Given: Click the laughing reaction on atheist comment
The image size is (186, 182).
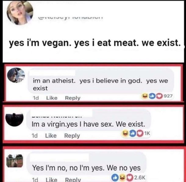Looking at the screenshot, I should click(x=145, y=96).
